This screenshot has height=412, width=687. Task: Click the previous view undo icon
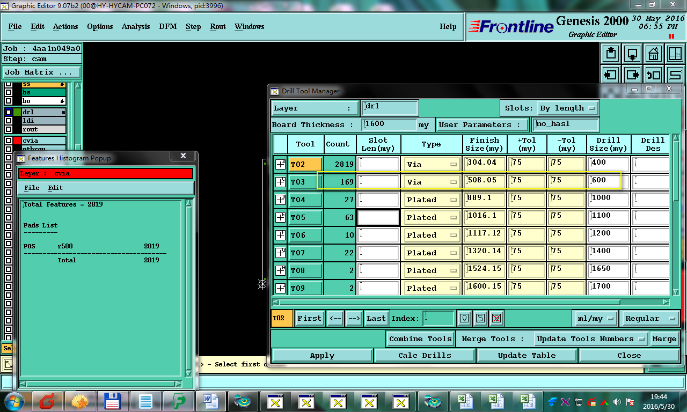pos(653,75)
